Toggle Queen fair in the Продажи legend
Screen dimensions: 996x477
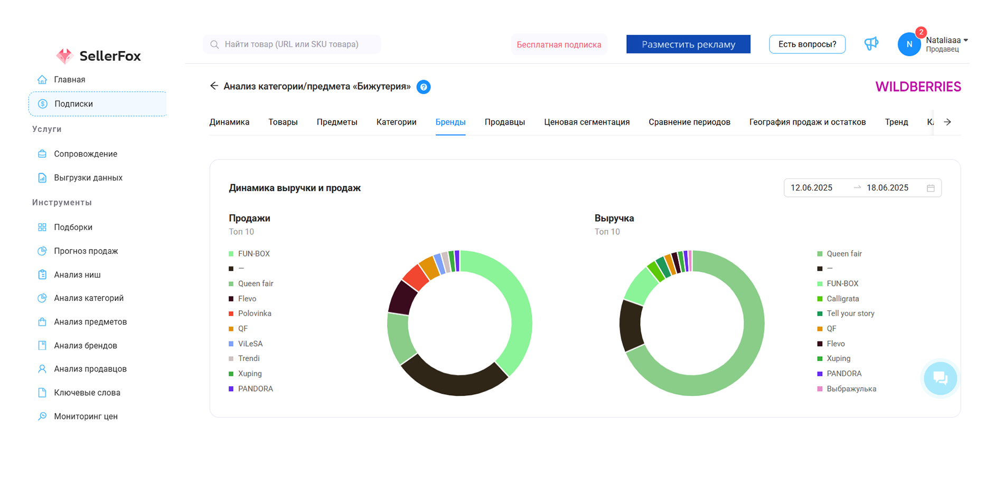click(251, 284)
